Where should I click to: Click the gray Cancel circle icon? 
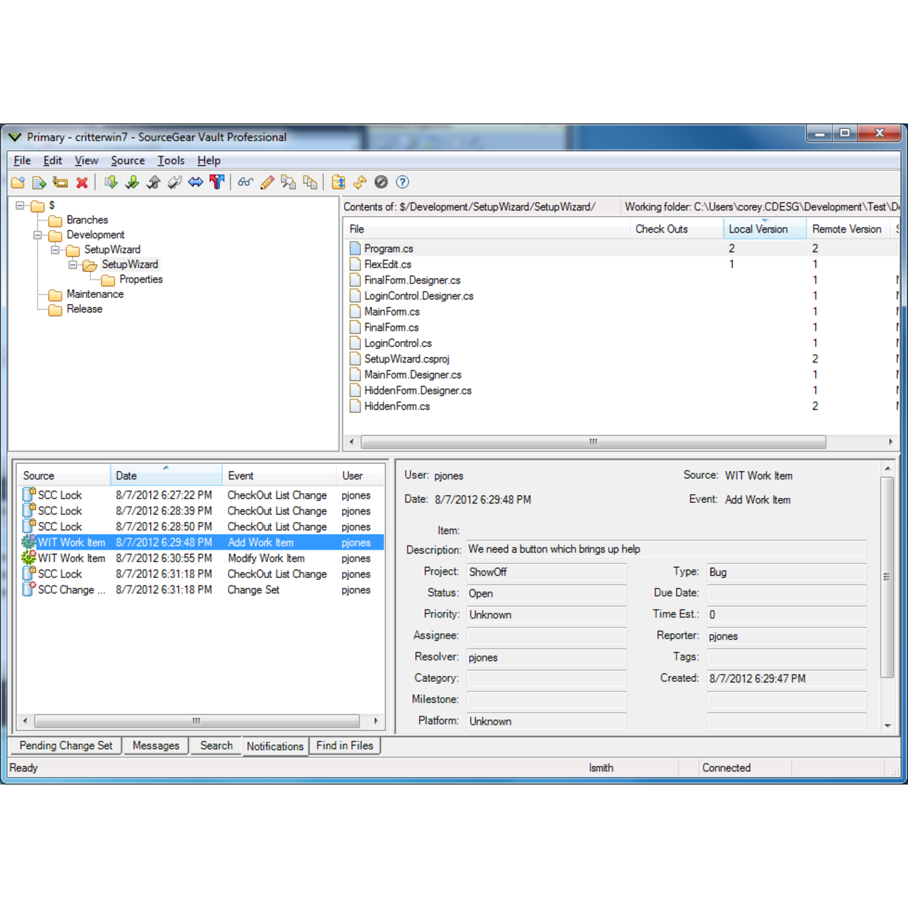(x=381, y=182)
